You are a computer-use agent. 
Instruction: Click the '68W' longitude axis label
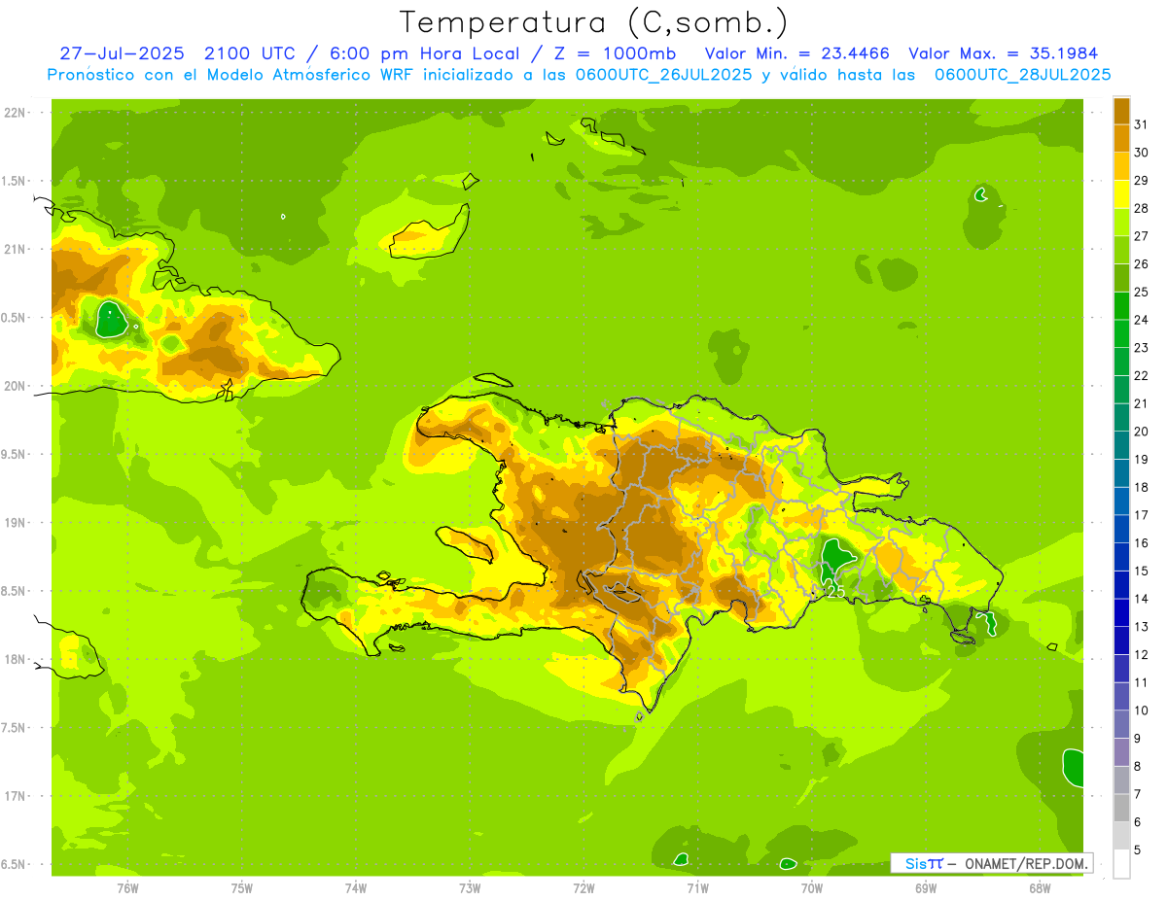tap(1040, 887)
